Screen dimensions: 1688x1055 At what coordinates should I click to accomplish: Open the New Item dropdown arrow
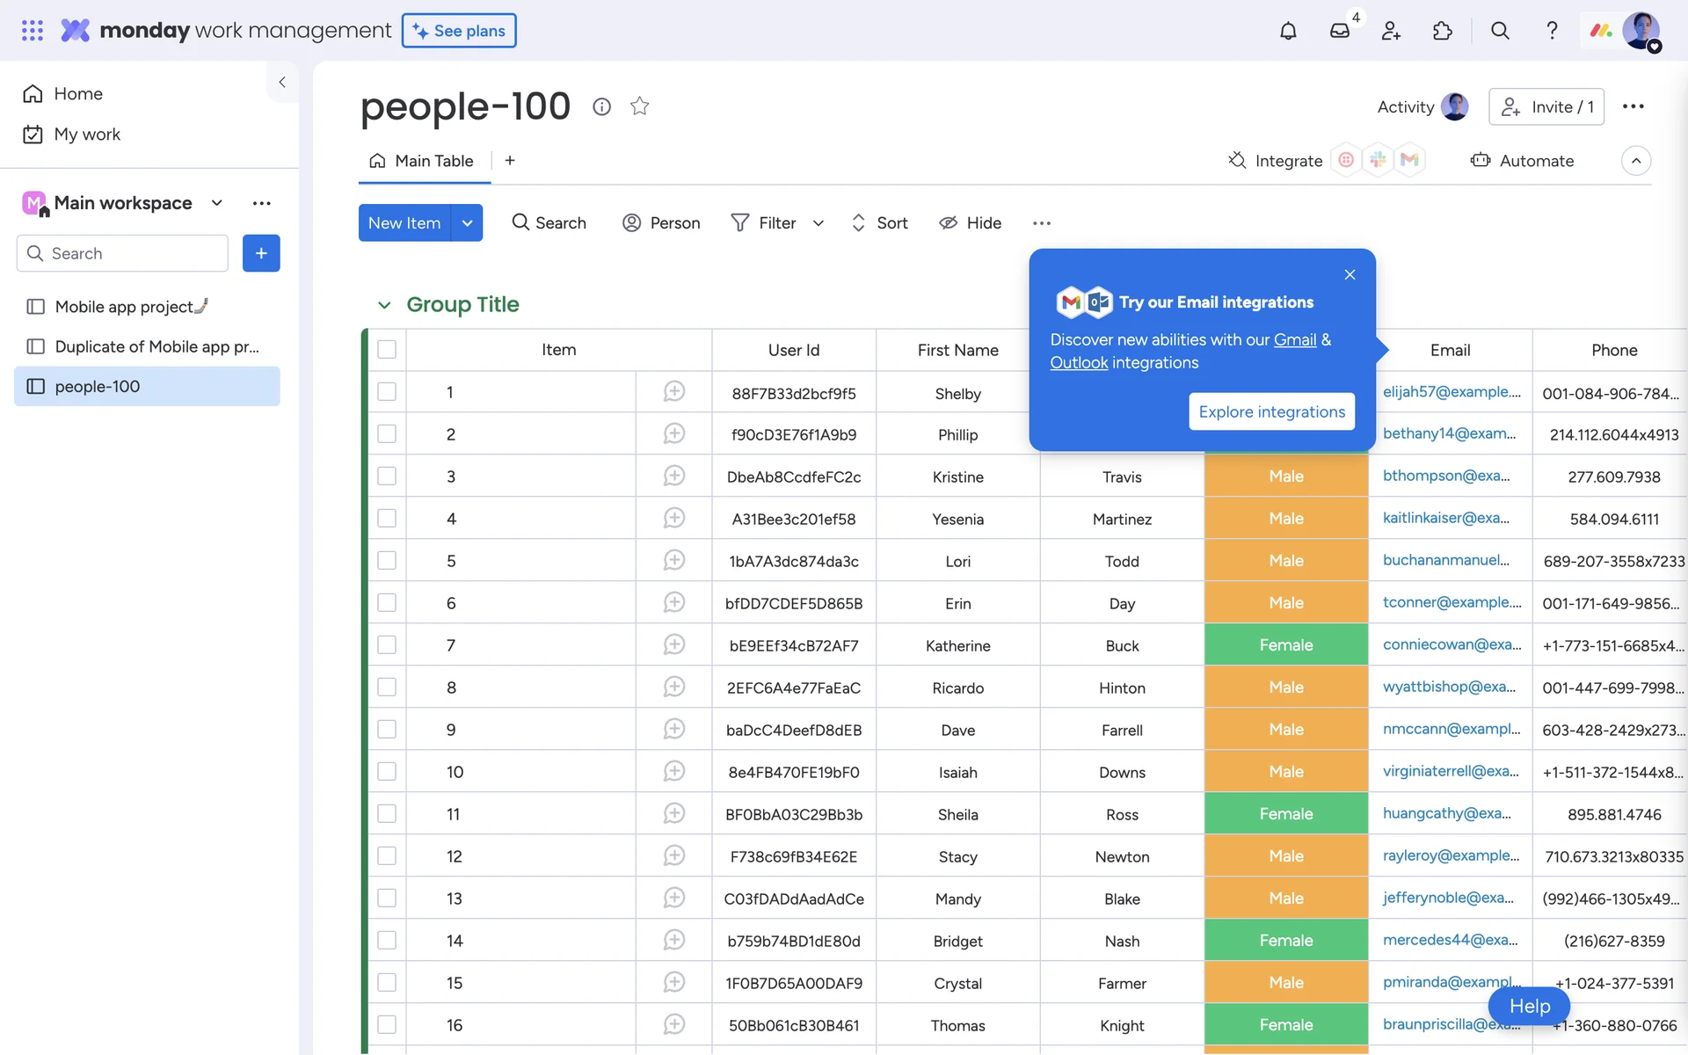467,223
